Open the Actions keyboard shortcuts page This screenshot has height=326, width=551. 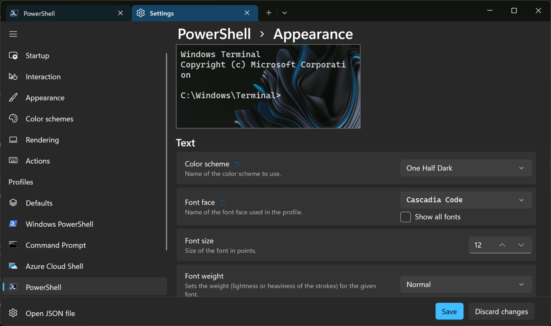(x=37, y=161)
